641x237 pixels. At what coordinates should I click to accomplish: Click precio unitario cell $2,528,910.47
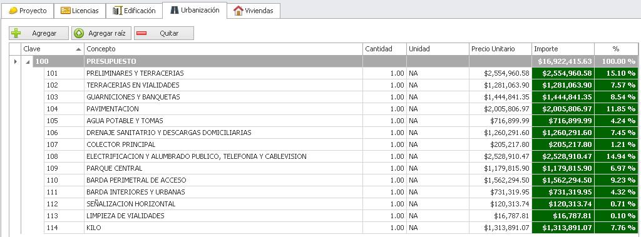click(x=500, y=156)
